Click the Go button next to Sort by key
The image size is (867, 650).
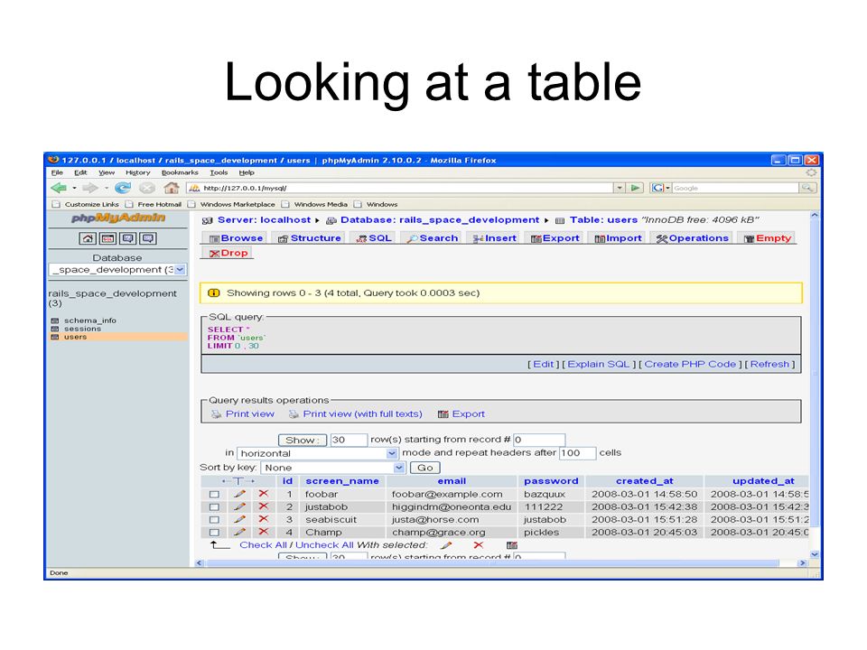click(x=424, y=468)
